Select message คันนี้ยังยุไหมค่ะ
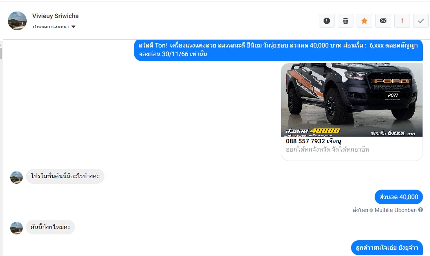Image resolution: width=430 pixels, height=256 pixels. pos(50,227)
